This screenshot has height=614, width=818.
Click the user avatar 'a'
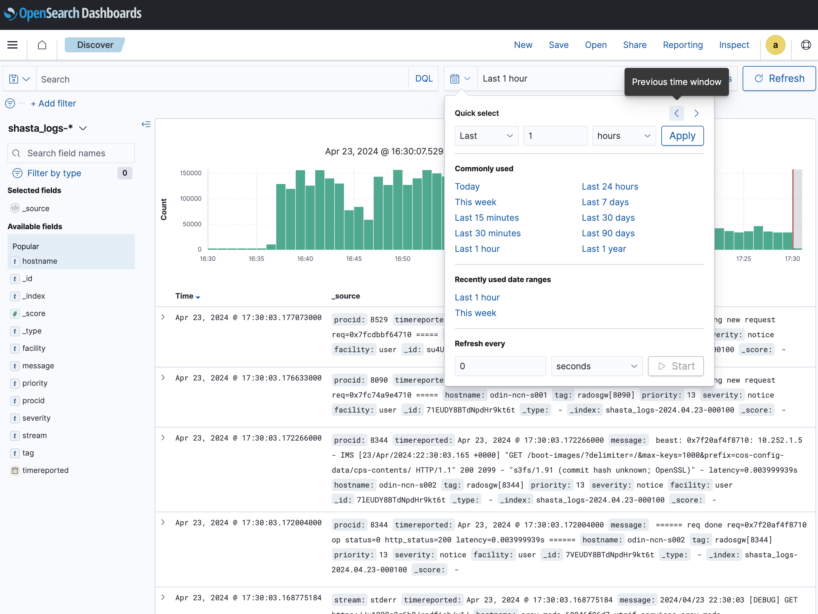pos(775,45)
